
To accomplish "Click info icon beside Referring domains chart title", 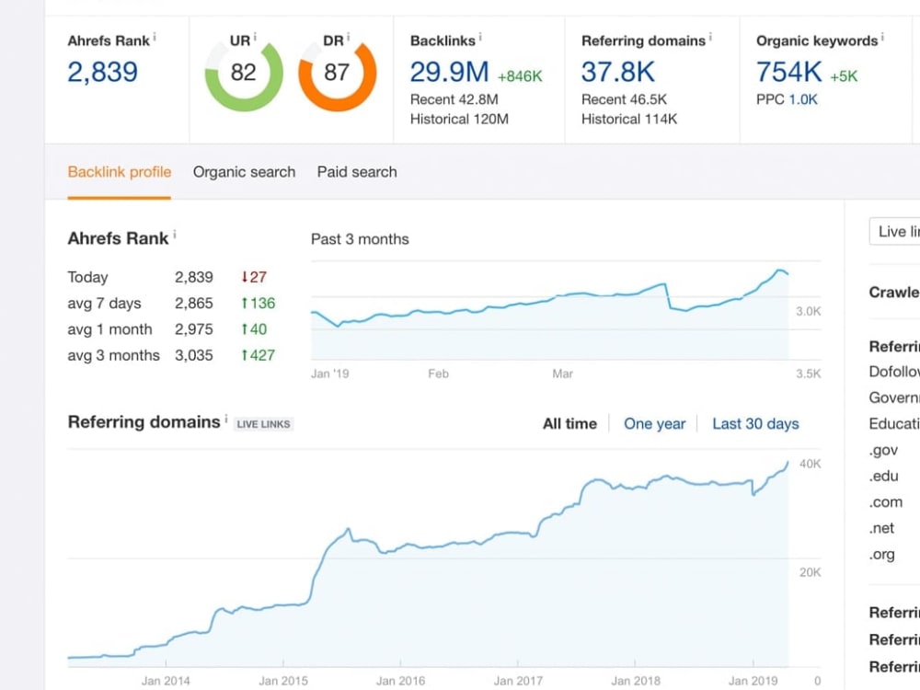I will pyautogui.click(x=226, y=418).
